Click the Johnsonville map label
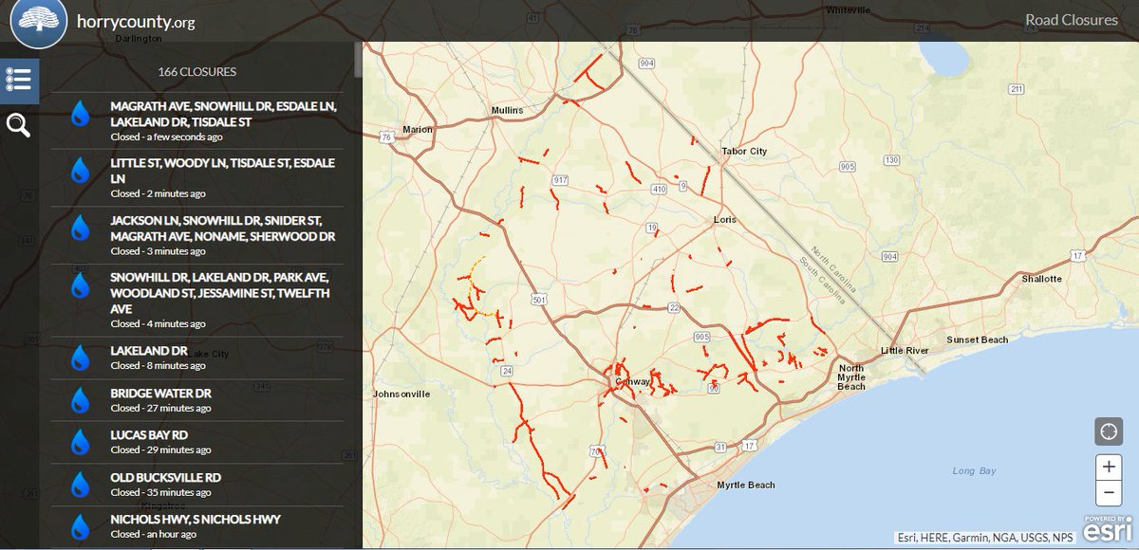 click(x=402, y=394)
